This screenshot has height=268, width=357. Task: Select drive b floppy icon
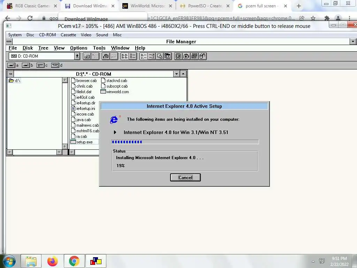[x=26, y=65]
